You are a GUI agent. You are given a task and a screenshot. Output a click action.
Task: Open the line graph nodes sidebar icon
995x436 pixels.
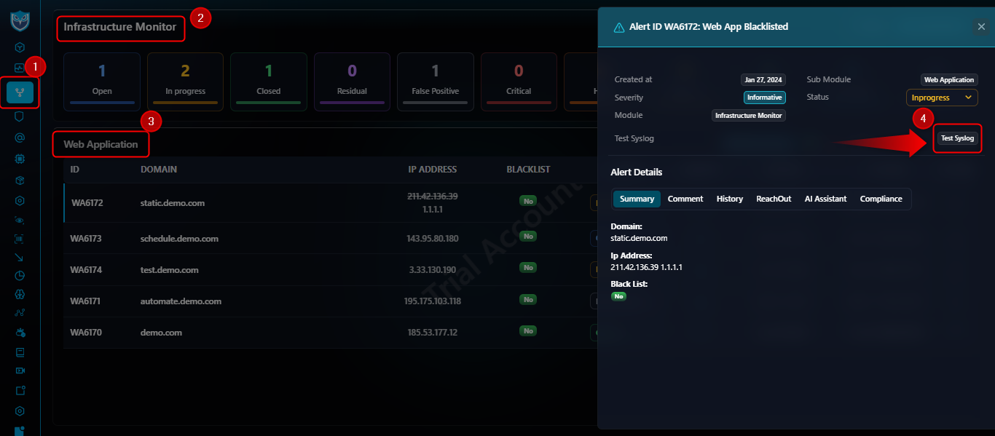point(20,314)
